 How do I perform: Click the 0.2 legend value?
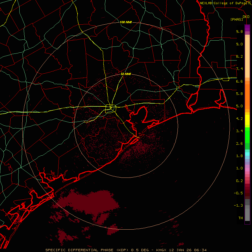pyautogui.click(x=239, y=181)
